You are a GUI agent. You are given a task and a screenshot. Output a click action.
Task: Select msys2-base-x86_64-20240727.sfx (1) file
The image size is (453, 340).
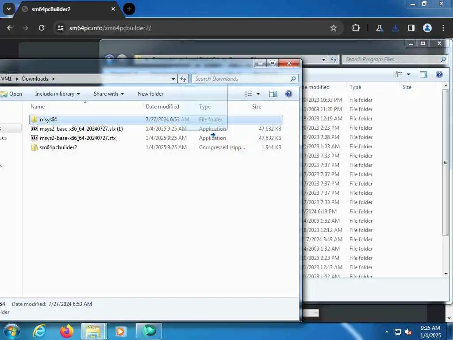click(x=156, y=129)
